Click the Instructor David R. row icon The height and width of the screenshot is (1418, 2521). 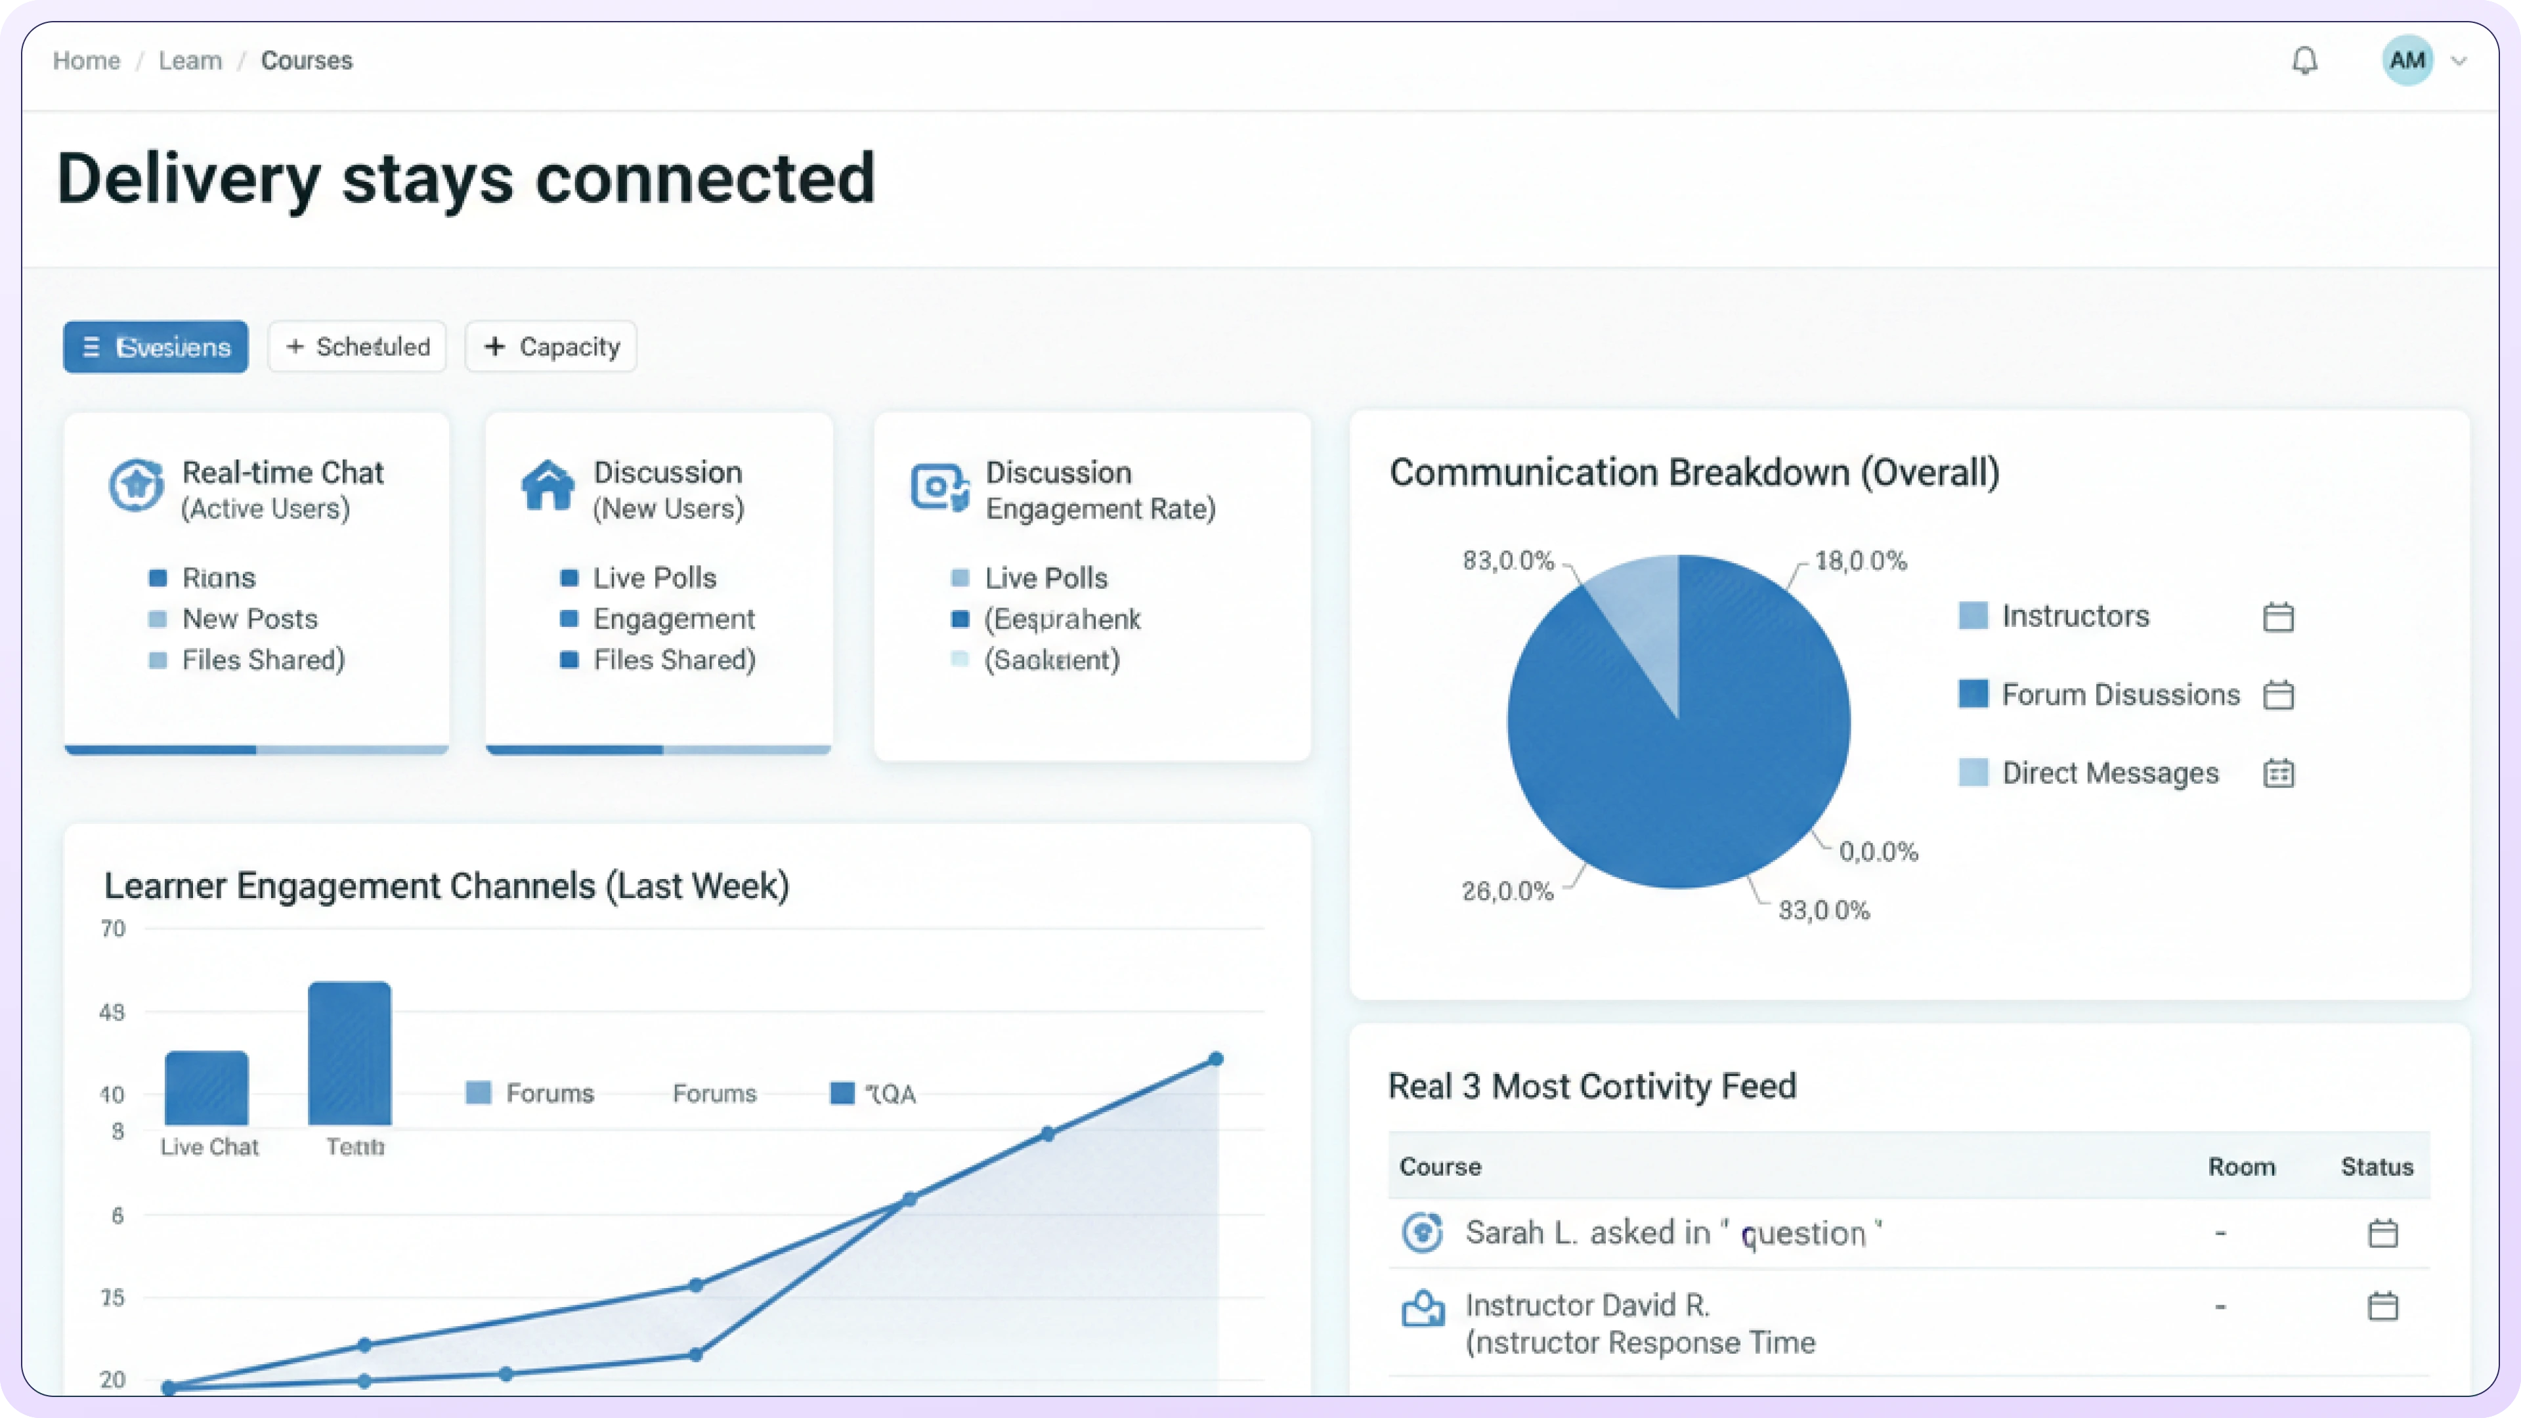click(x=1422, y=1308)
